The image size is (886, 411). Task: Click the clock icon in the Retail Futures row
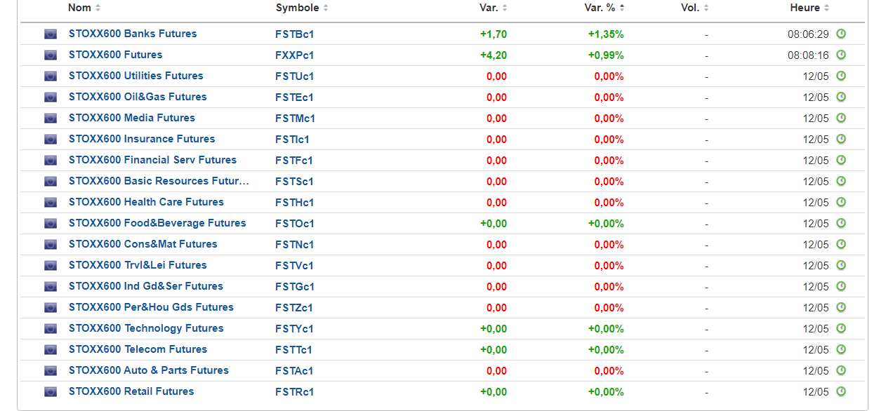[840, 391]
